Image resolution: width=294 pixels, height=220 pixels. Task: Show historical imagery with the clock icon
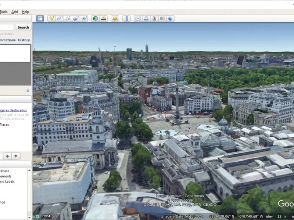point(95,18)
